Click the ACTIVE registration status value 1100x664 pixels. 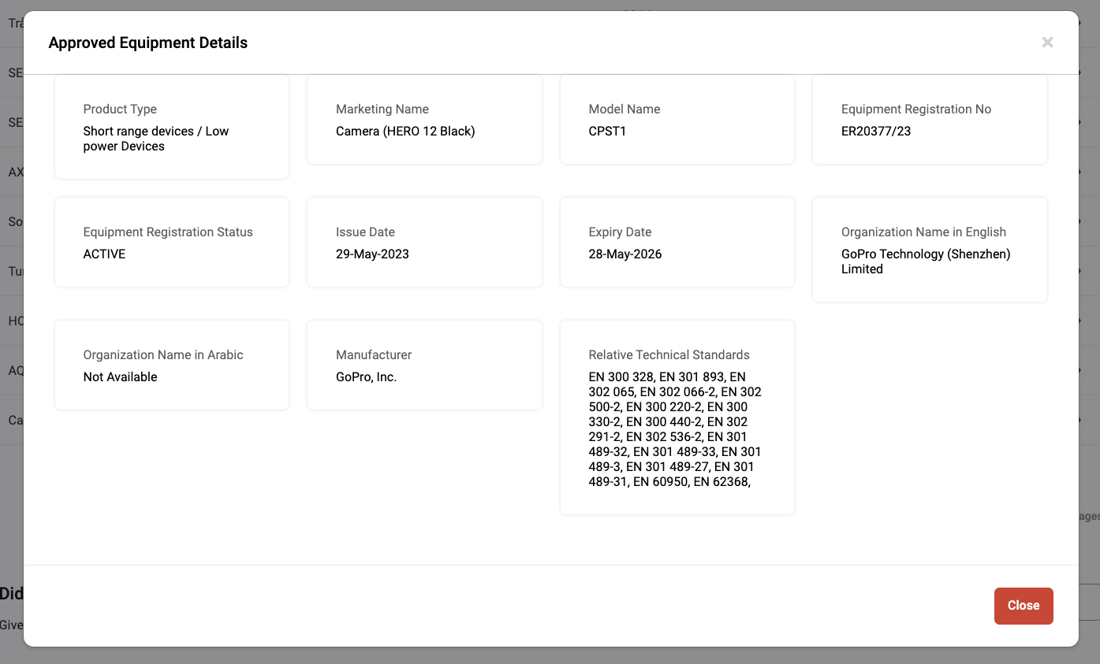click(104, 254)
